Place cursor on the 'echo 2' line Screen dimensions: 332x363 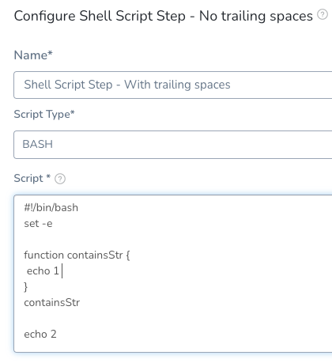(x=40, y=334)
